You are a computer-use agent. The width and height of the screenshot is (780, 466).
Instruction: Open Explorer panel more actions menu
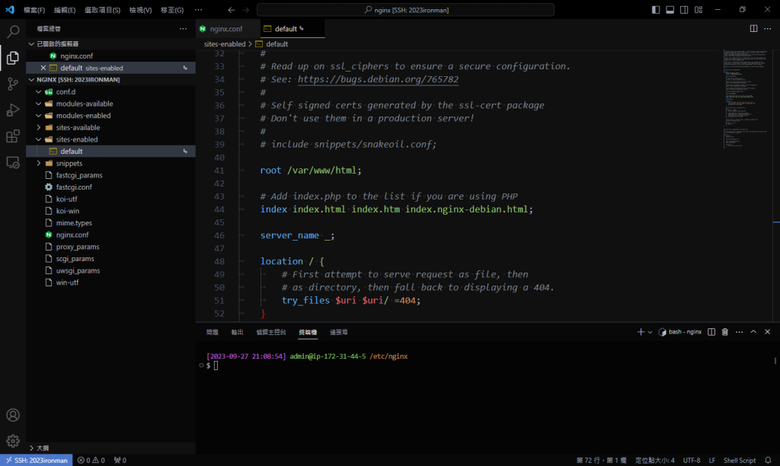(183, 29)
